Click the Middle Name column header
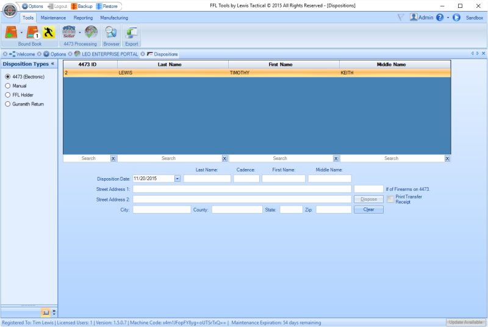 pos(395,65)
